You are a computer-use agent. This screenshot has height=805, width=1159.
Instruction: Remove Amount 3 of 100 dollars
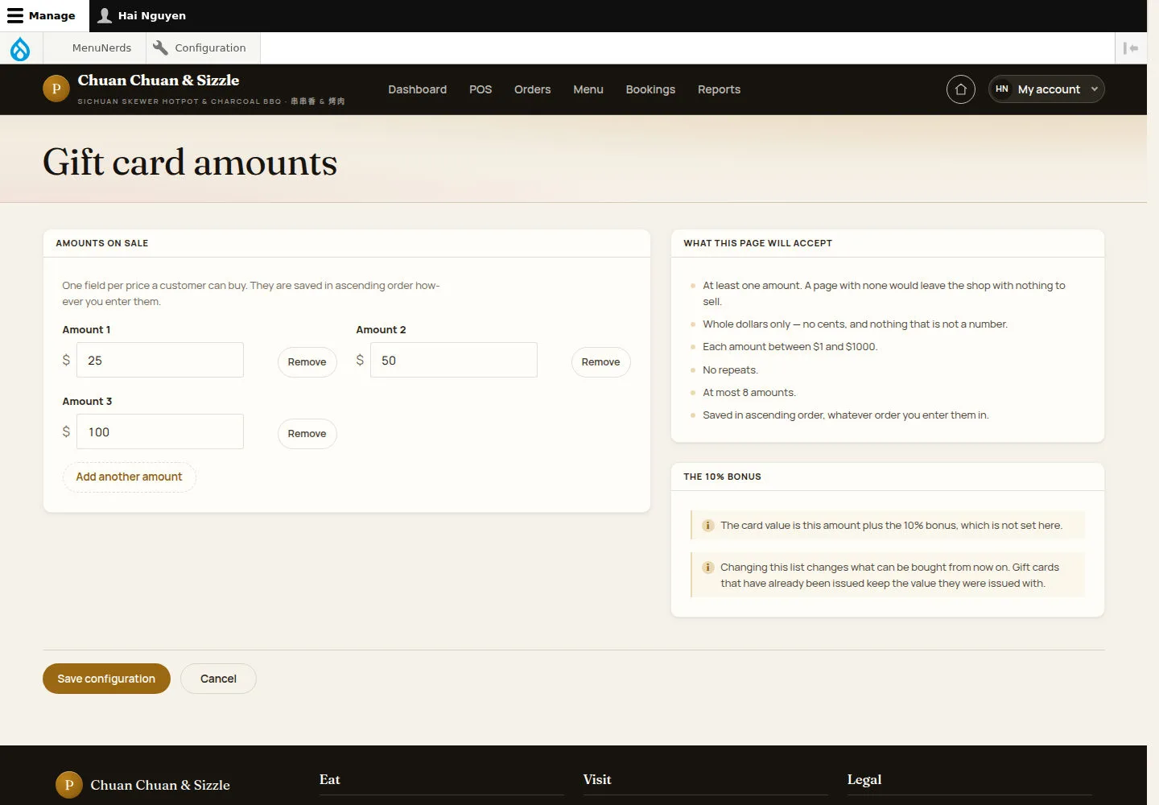point(307,433)
